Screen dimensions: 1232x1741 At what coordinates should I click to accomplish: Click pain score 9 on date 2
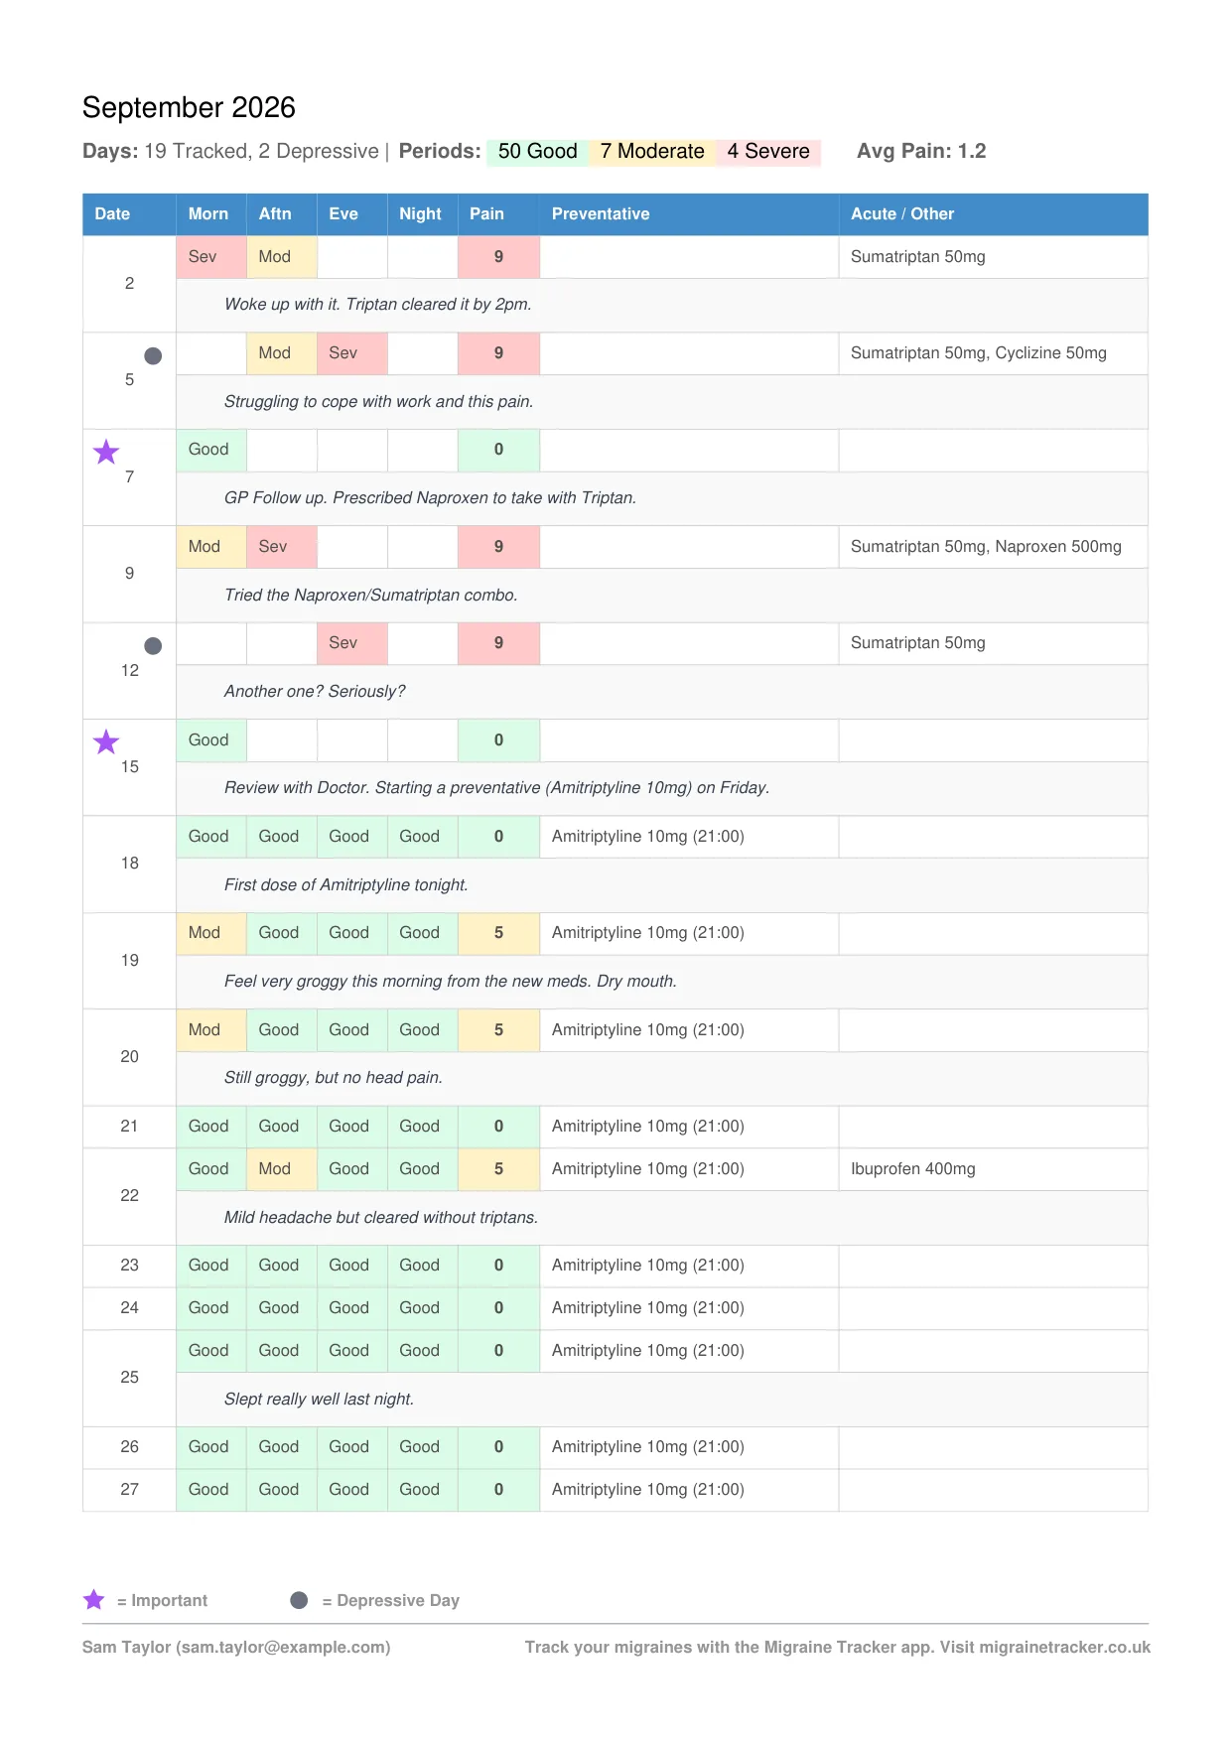[x=498, y=257]
